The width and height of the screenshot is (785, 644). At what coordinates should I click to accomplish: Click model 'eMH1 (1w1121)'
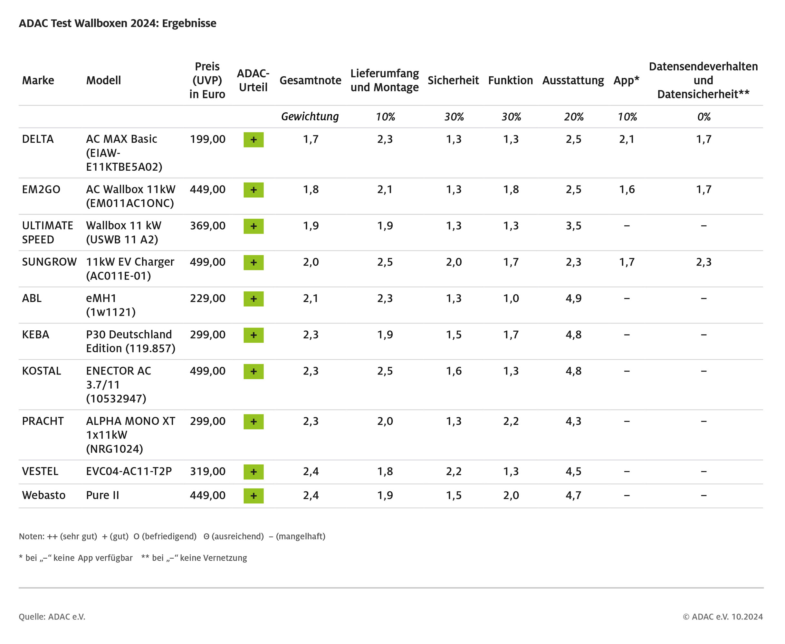click(x=111, y=305)
